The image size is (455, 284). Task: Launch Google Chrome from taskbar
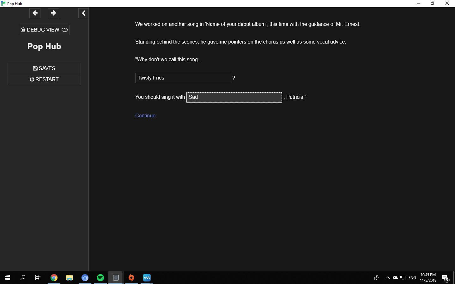(x=54, y=278)
